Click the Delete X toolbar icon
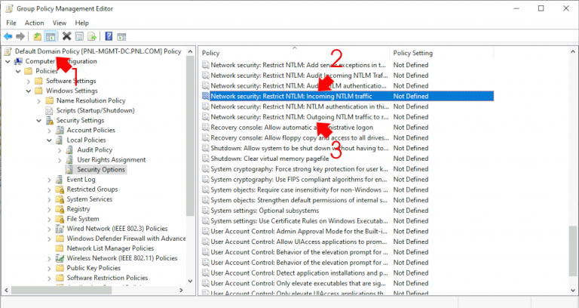This screenshot has width=579, height=308. pyautogui.click(x=66, y=35)
